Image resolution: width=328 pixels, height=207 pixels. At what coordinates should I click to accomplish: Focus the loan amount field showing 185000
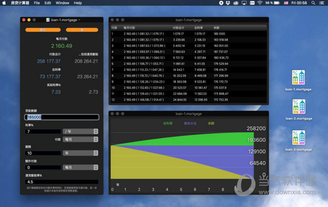62,117
